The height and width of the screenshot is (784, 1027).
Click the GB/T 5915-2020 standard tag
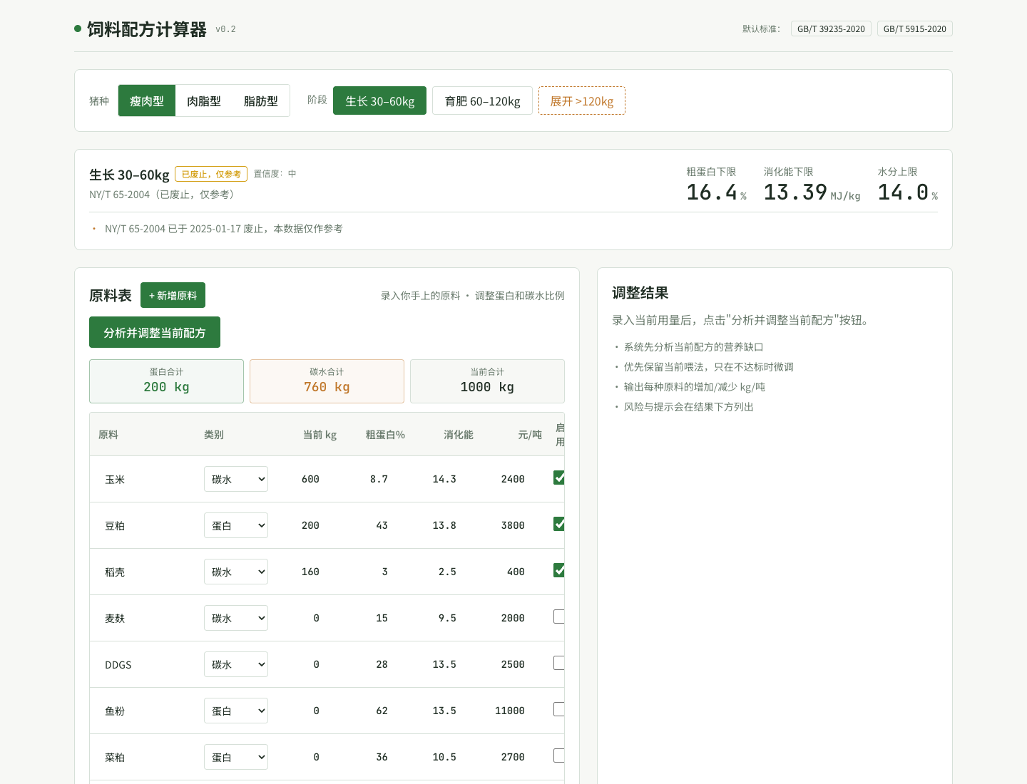[915, 29]
